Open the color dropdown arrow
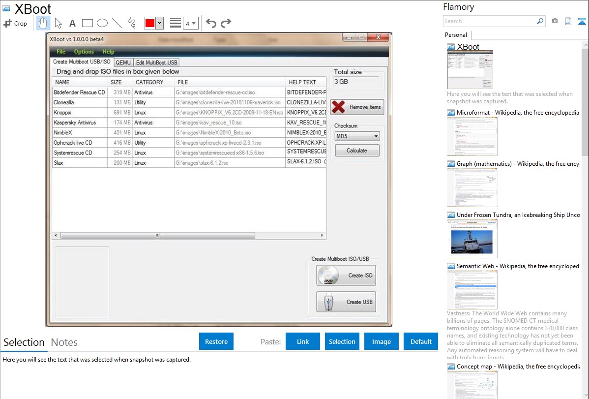 coord(159,23)
